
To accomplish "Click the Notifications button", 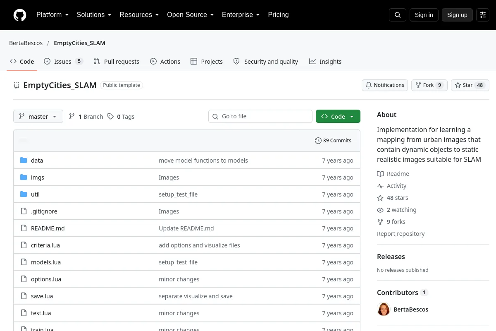I will (x=385, y=85).
